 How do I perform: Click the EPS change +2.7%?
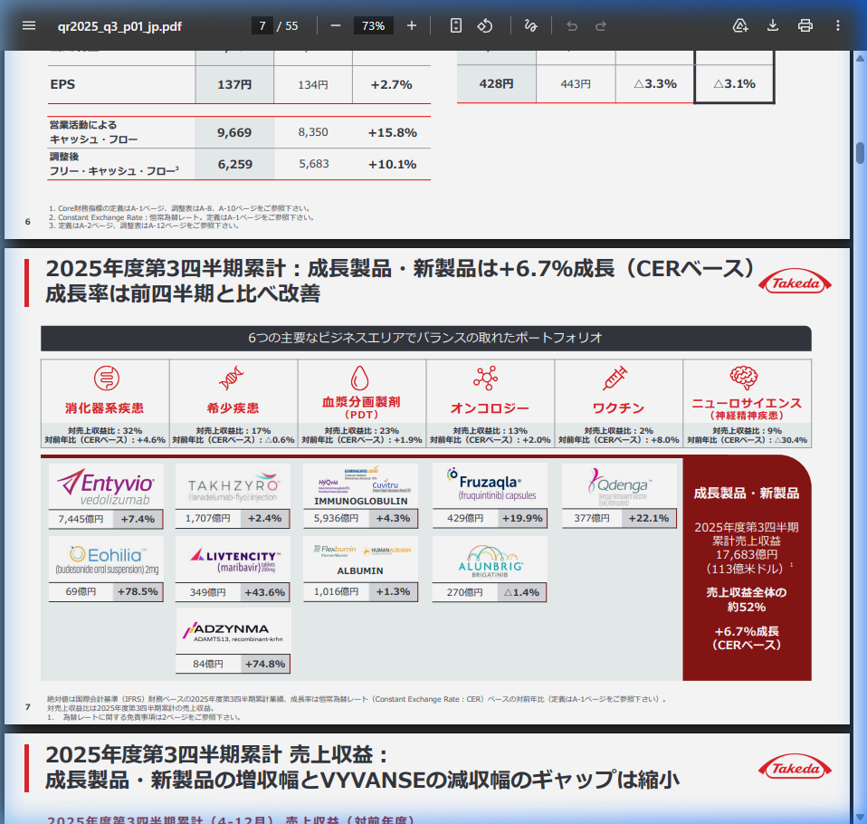[x=392, y=85]
